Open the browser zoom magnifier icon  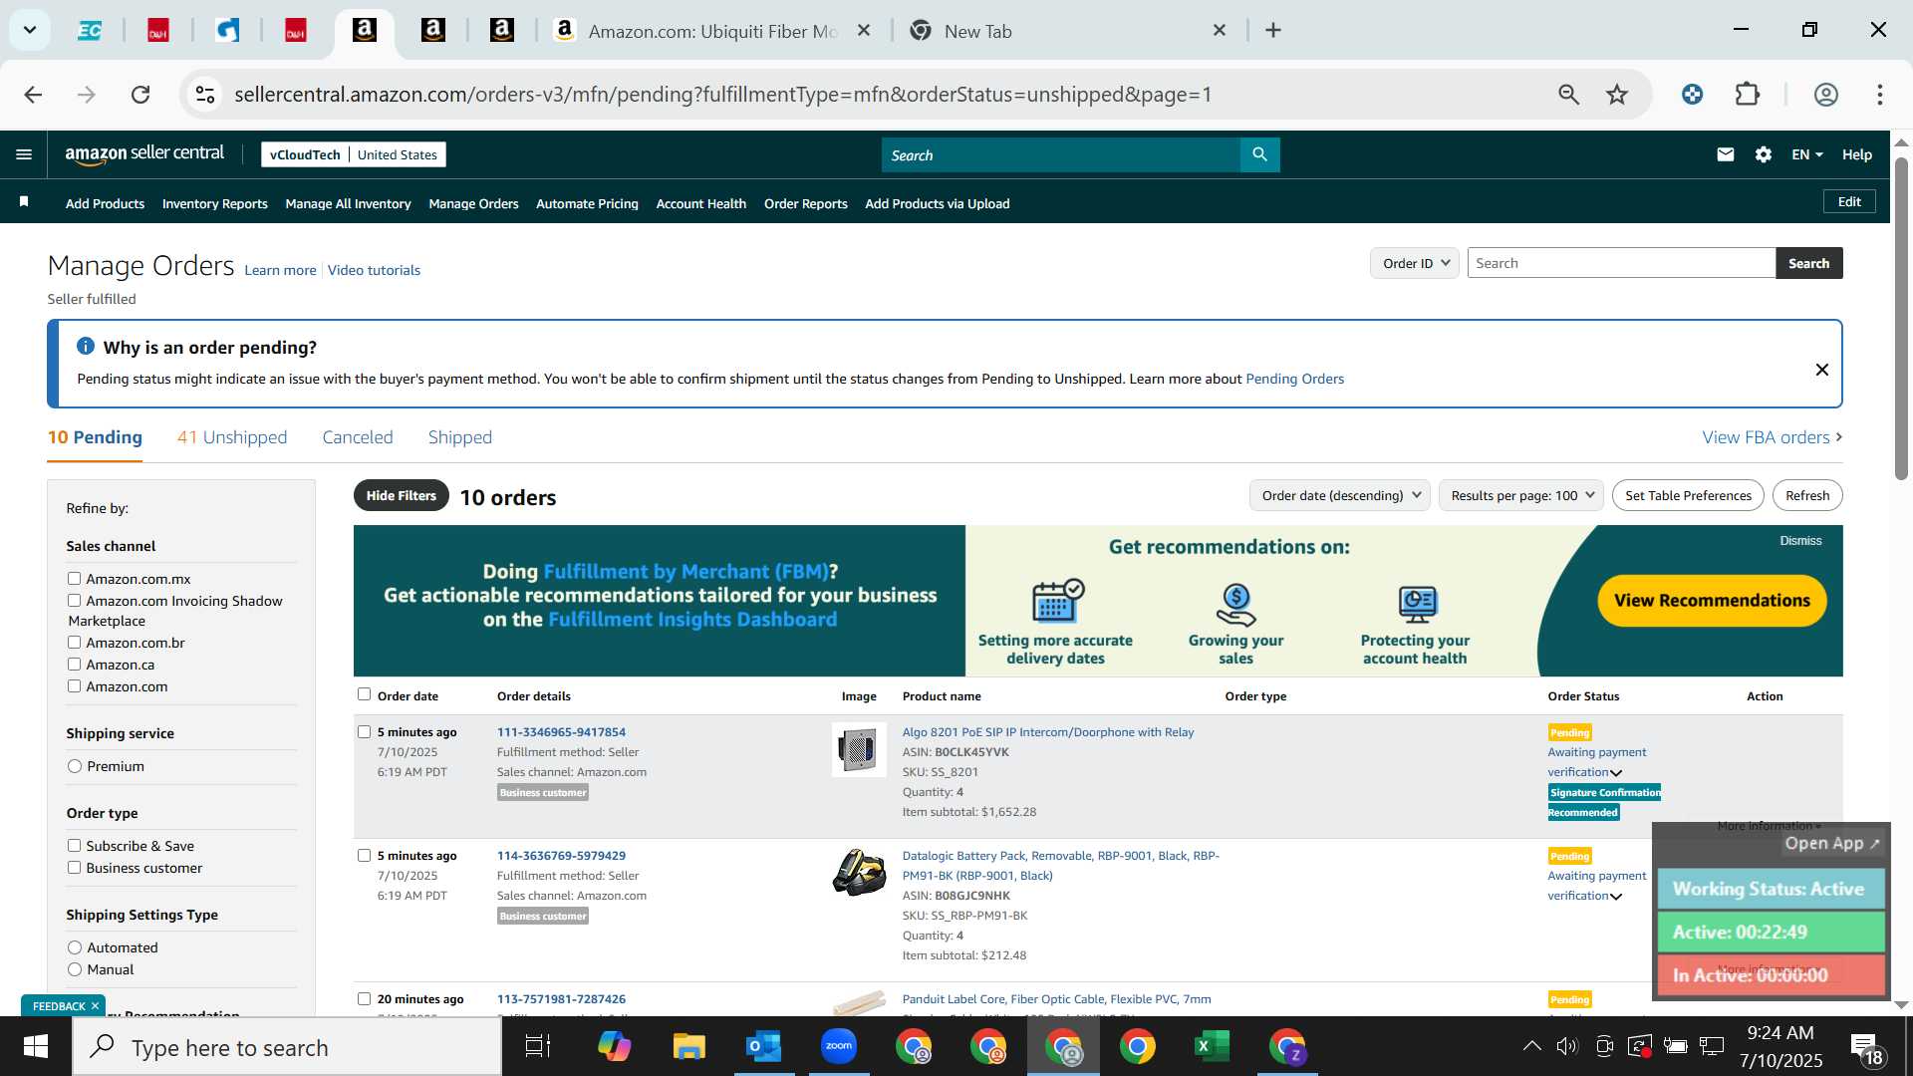pos(1569,95)
